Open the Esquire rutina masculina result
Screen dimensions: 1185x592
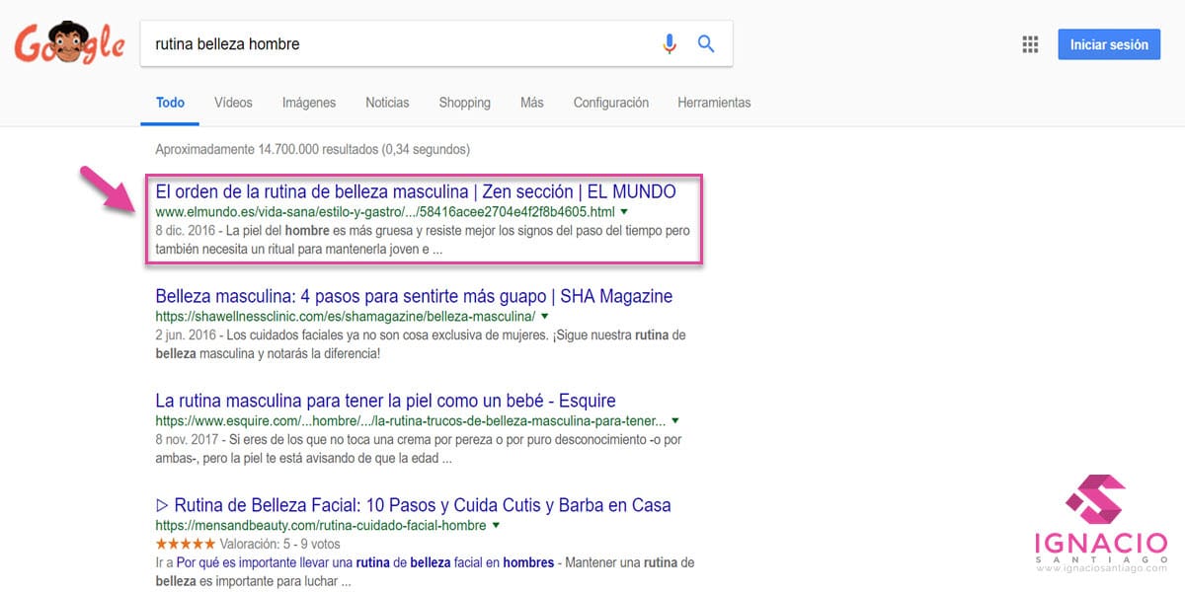click(x=385, y=401)
